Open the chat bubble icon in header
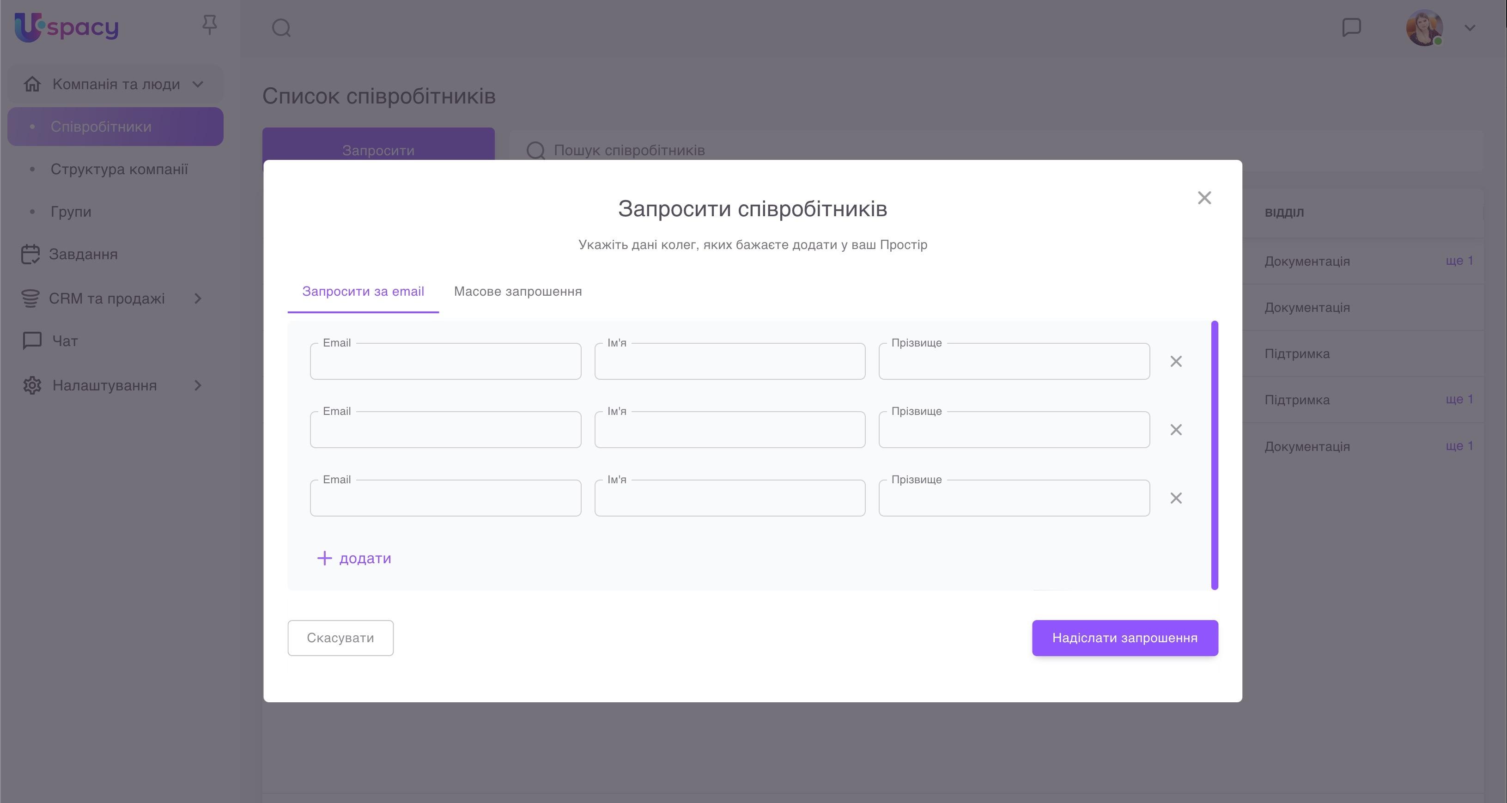The height and width of the screenshot is (803, 1507). (x=1351, y=28)
